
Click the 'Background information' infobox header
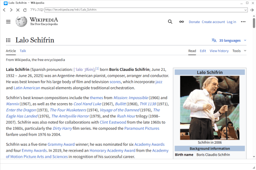[x=210, y=149]
